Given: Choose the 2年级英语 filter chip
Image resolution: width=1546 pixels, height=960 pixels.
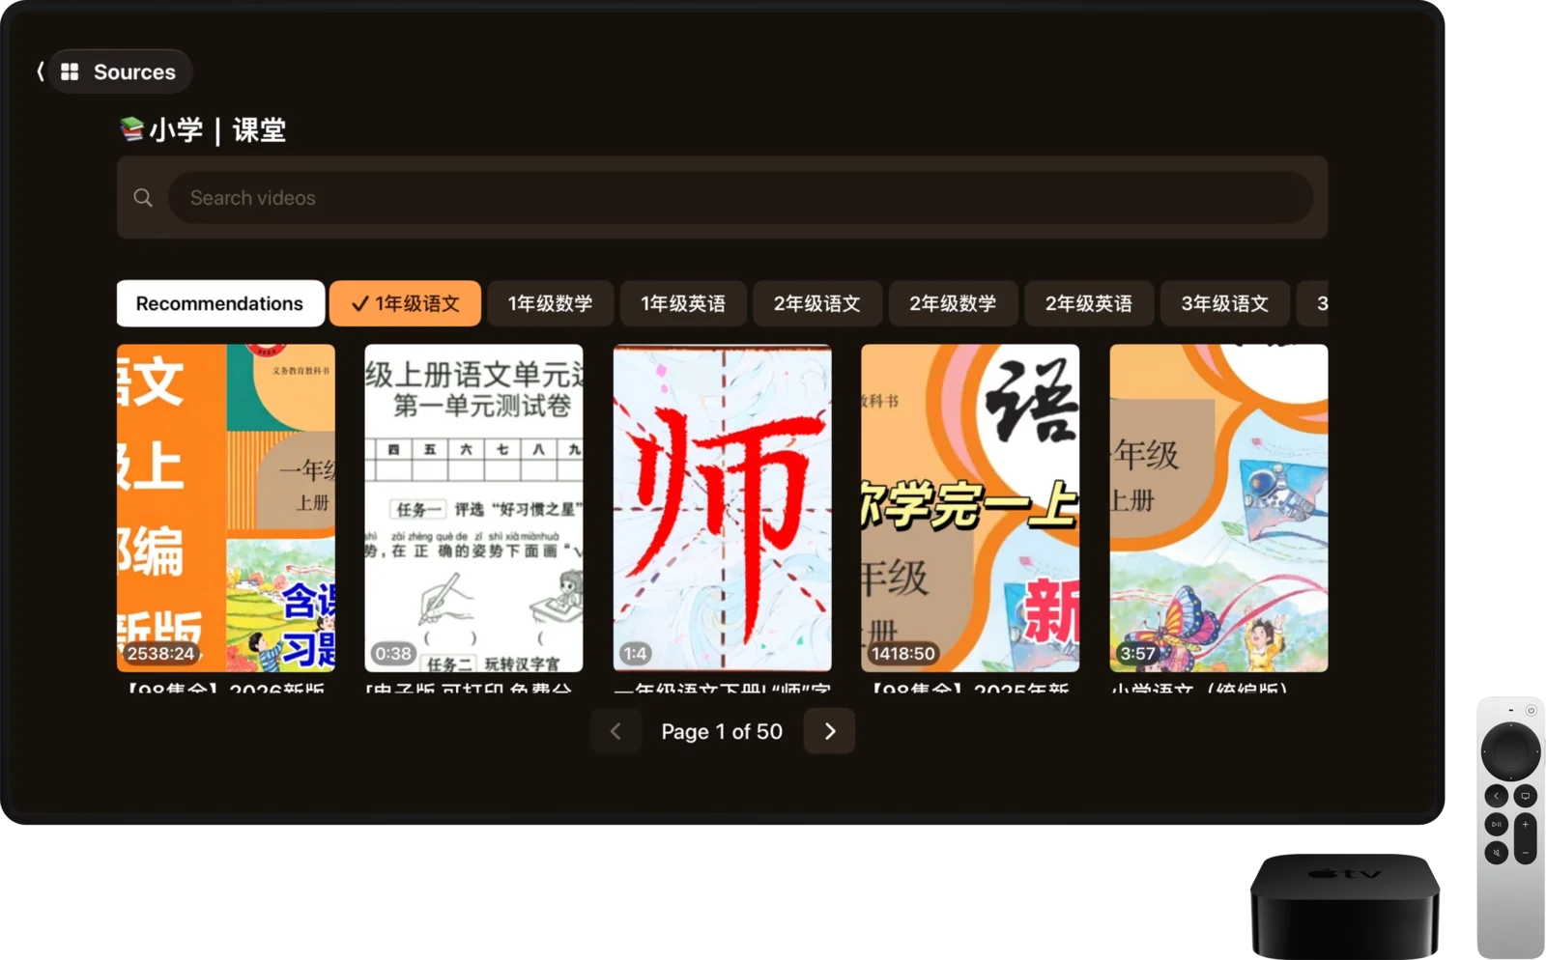Looking at the screenshot, I should [1089, 303].
